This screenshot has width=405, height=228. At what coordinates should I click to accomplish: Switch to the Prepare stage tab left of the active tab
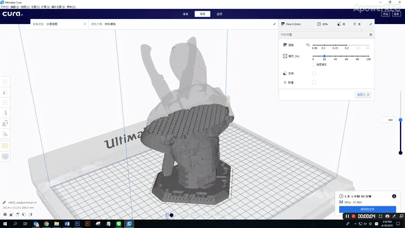(185, 14)
